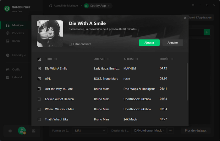Expand the MP3 format dropdown
The width and height of the screenshot is (220, 141).
click(x=90, y=130)
